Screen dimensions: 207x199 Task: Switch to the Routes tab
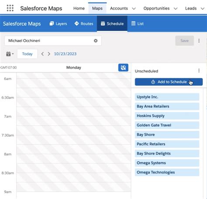[84, 24]
